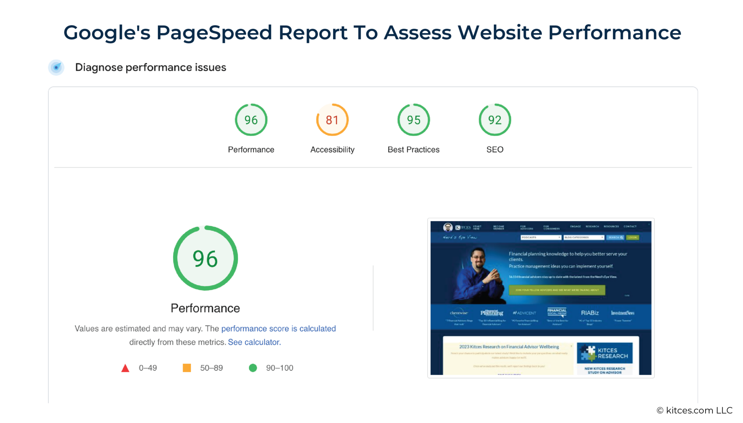Click the lighthouse icon next to Diagnose performance issues
Image resolution: width=743 pixels, height=423 pixels.
(x=56, y=67)
